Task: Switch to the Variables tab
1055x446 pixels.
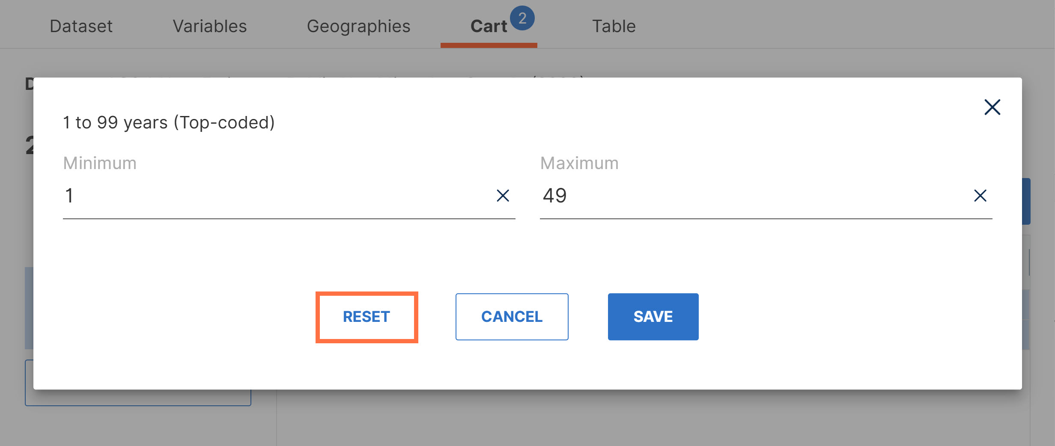Action: pos(210,26)
